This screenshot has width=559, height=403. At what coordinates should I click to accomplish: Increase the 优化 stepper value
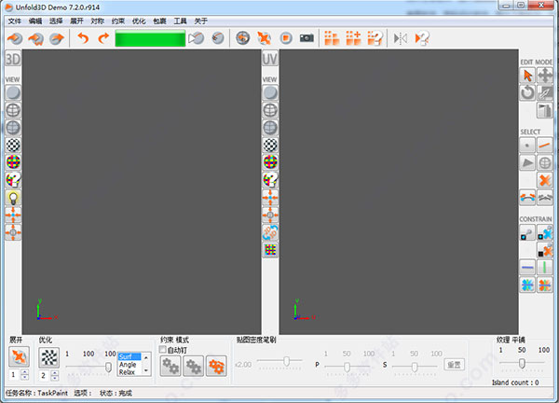[x=55, y=372]
